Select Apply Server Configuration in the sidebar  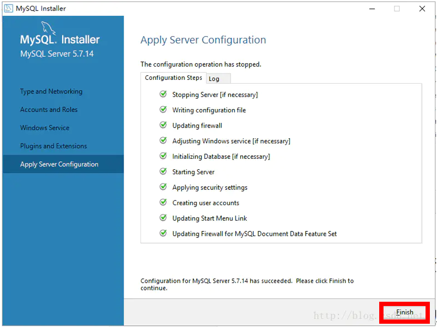click(x=59, y=164)
